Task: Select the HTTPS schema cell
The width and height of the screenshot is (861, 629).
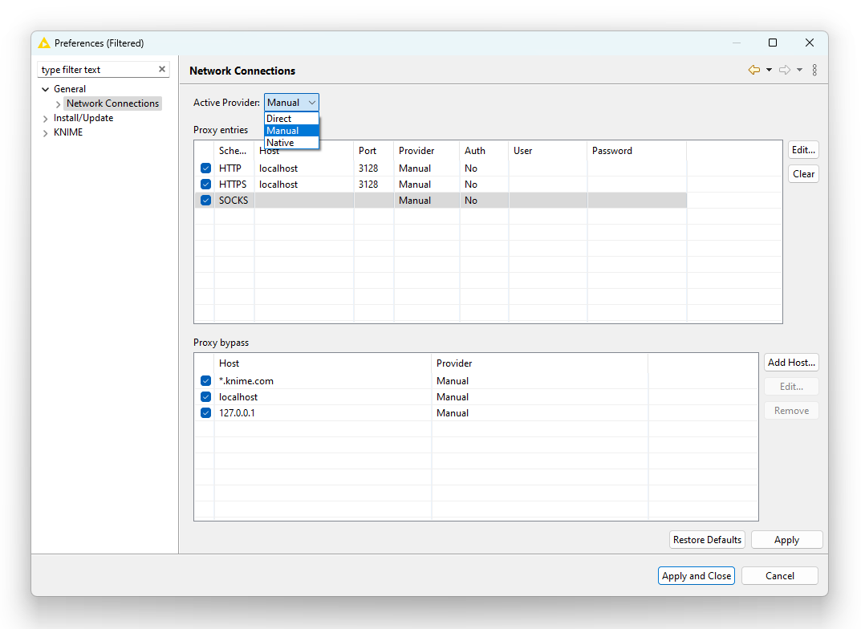Action: tap(233, 184)
